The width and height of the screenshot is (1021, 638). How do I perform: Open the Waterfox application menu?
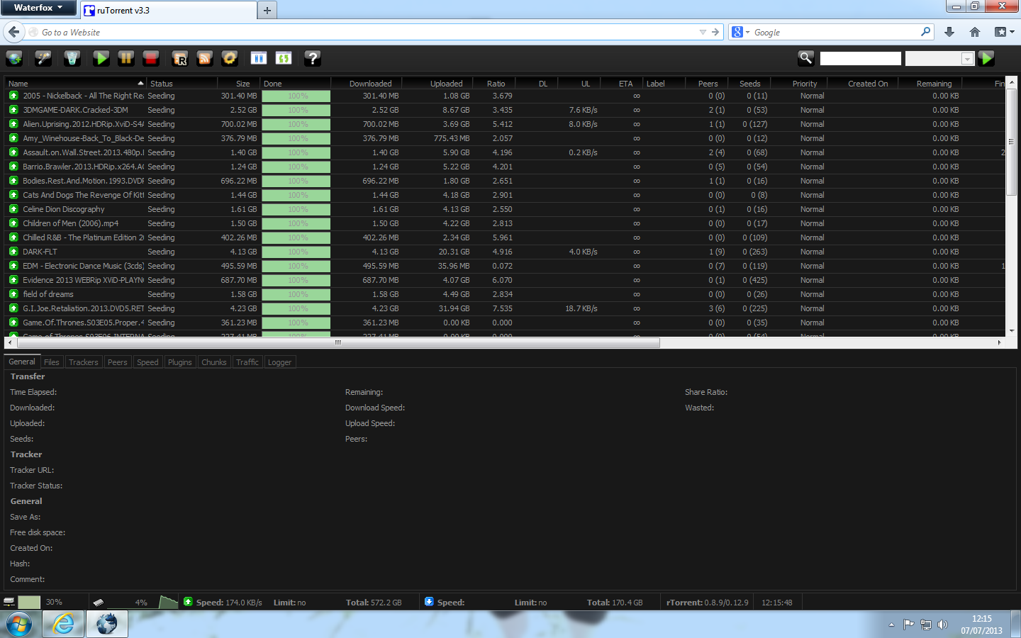[x=38, y=8]
